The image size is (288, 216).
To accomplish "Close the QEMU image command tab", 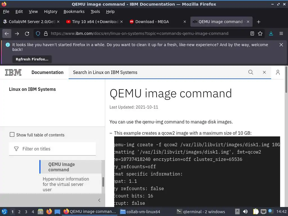I will click(248, 22).
